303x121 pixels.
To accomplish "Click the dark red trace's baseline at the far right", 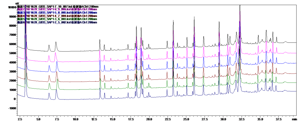I will 292,73.
